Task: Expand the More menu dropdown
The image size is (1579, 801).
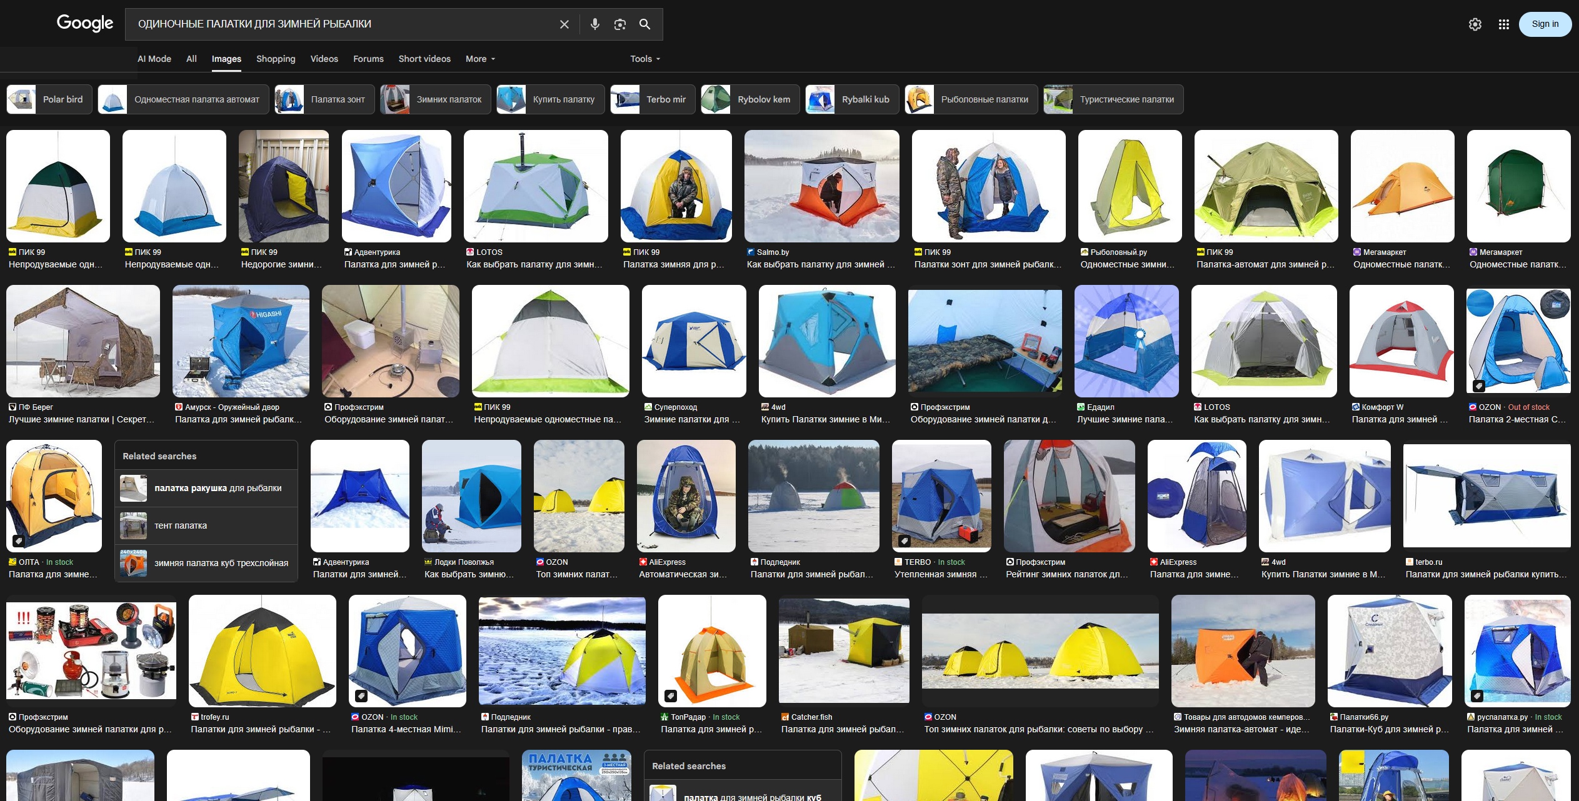Action: tap(480, 59)
